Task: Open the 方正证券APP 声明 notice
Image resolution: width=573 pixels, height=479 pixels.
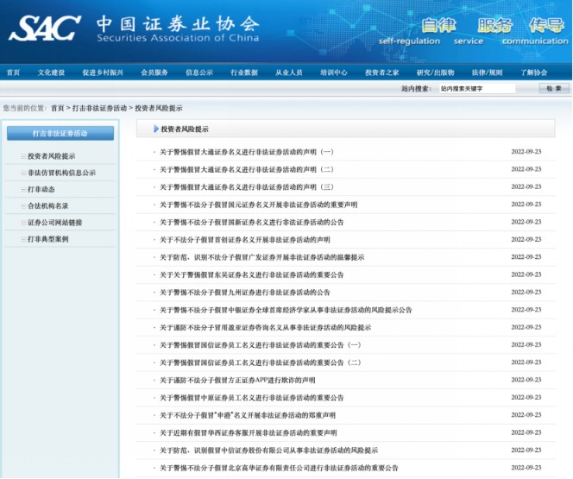Action: coord(237,380)
